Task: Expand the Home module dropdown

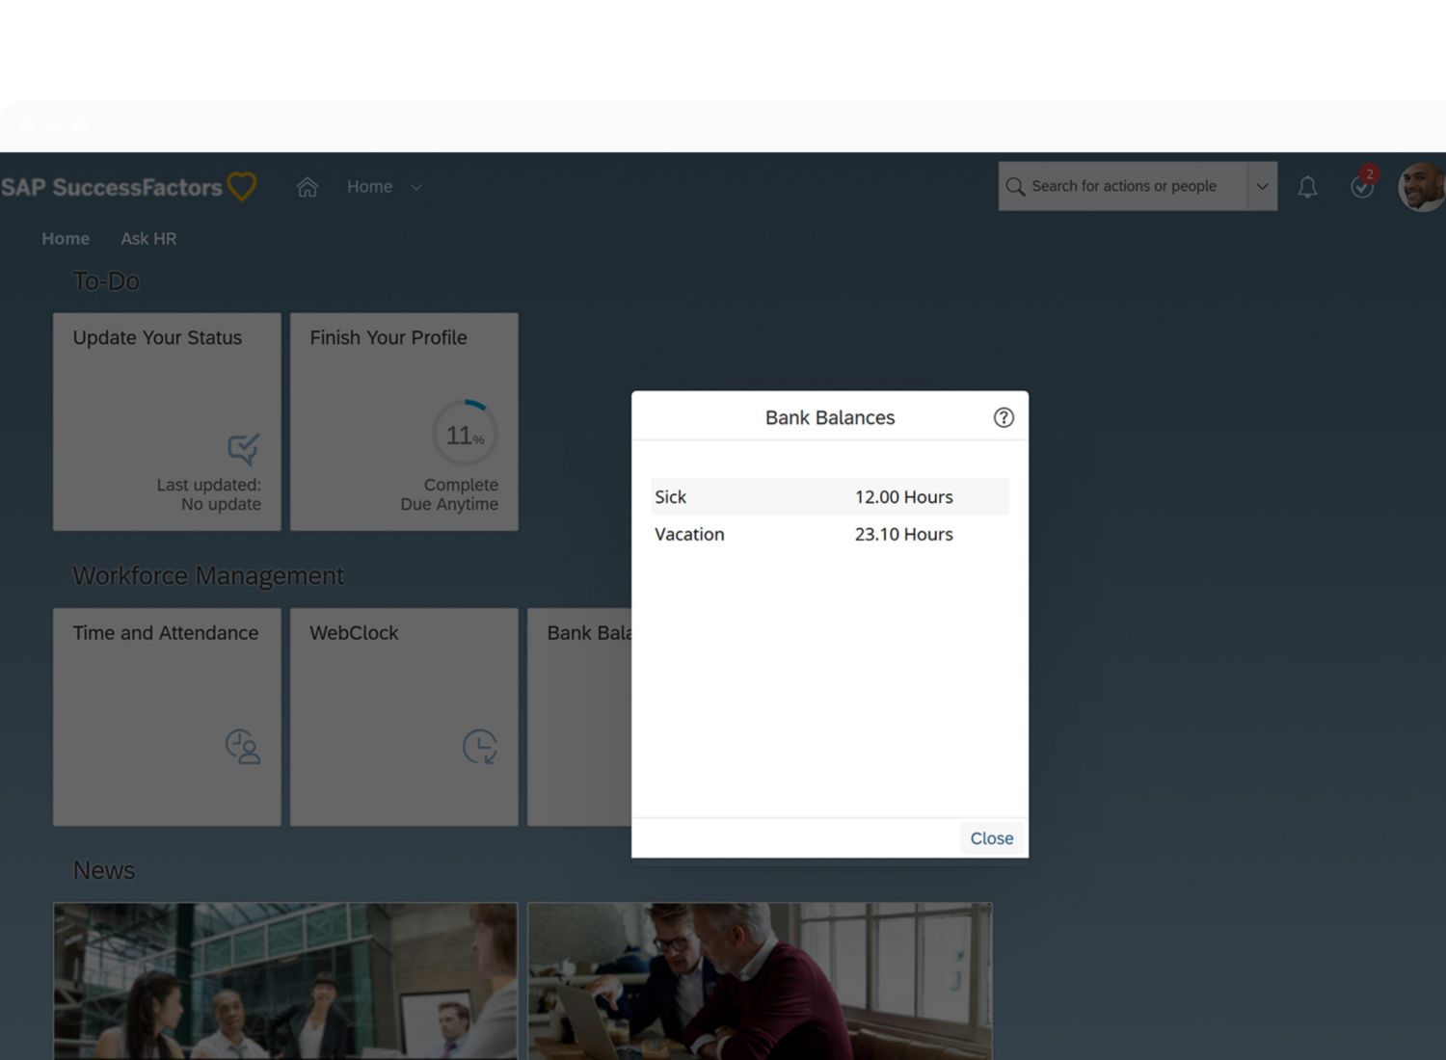Action: 415,187
